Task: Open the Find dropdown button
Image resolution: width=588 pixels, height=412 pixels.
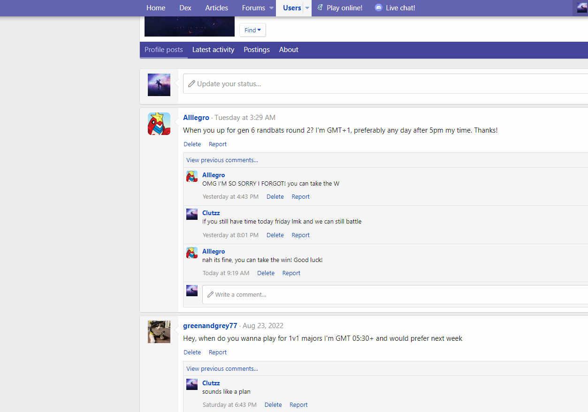Action: (252, 30)
